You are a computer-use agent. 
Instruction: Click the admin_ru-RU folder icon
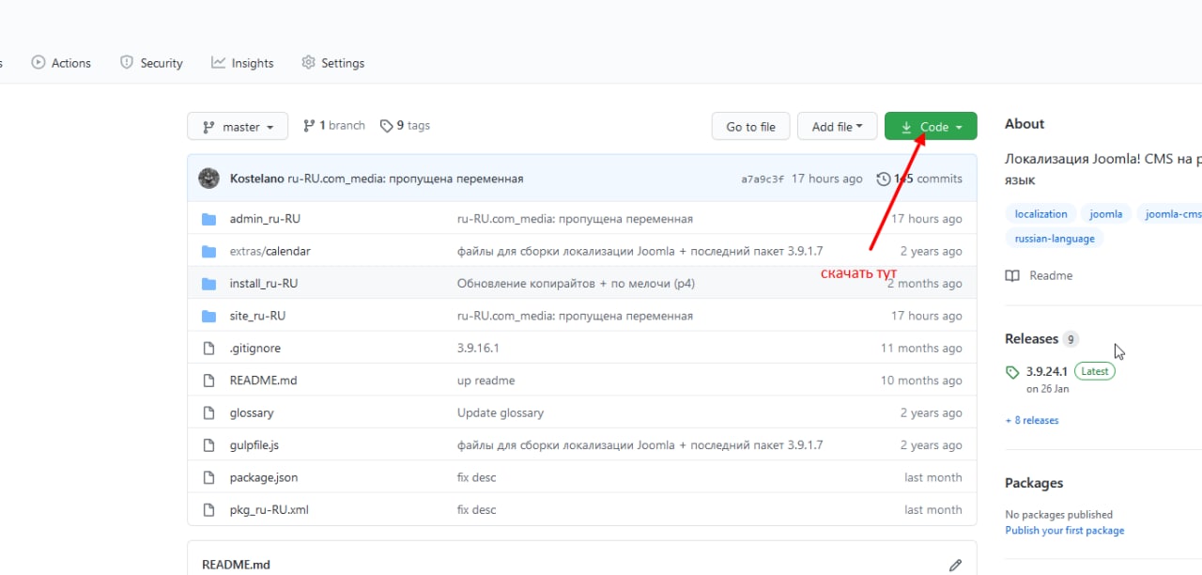pyautogui.click(x=209, y=219)
